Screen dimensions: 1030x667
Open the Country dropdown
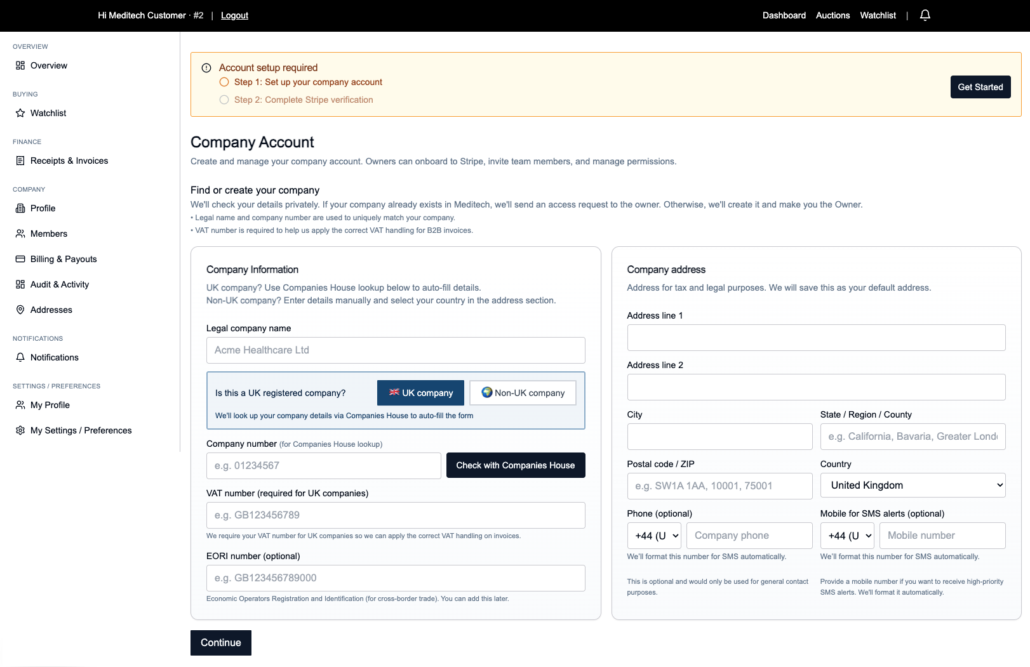[913, 485]
